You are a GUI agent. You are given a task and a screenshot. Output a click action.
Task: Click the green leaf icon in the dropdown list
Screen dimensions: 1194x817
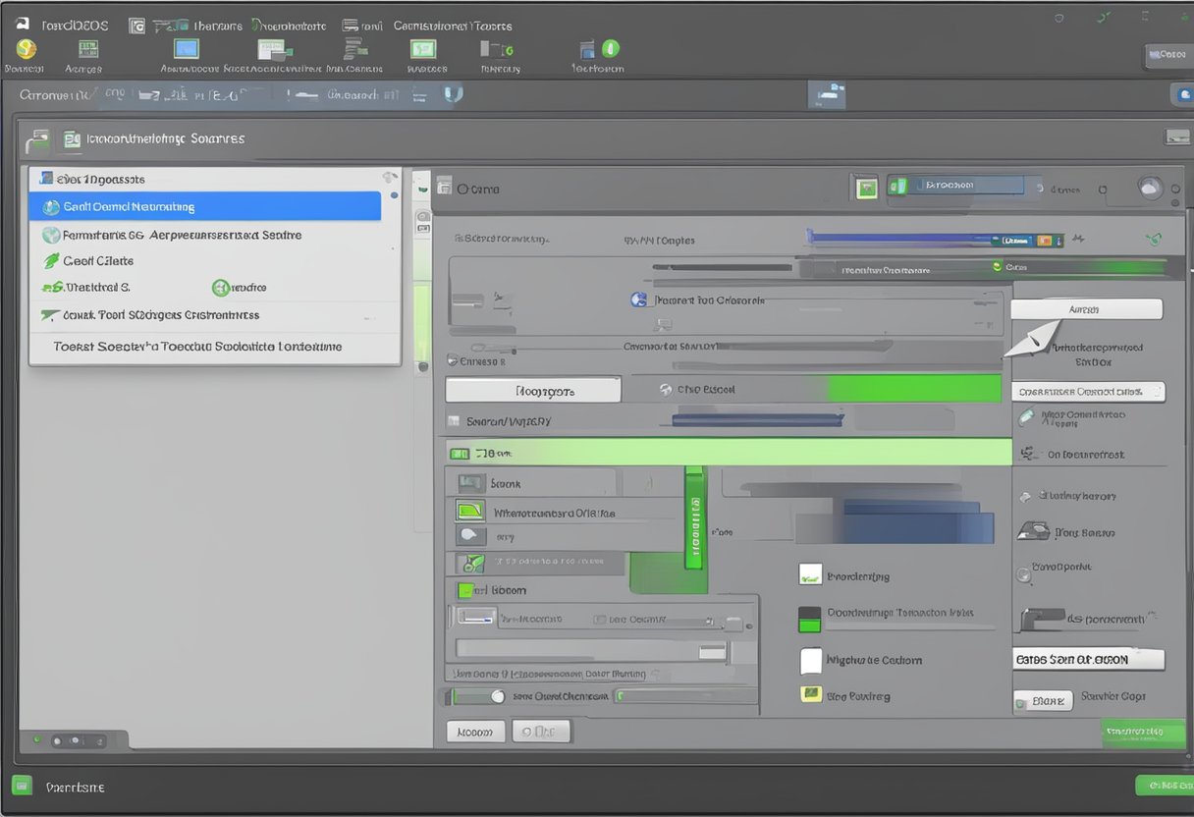point(50,261)
